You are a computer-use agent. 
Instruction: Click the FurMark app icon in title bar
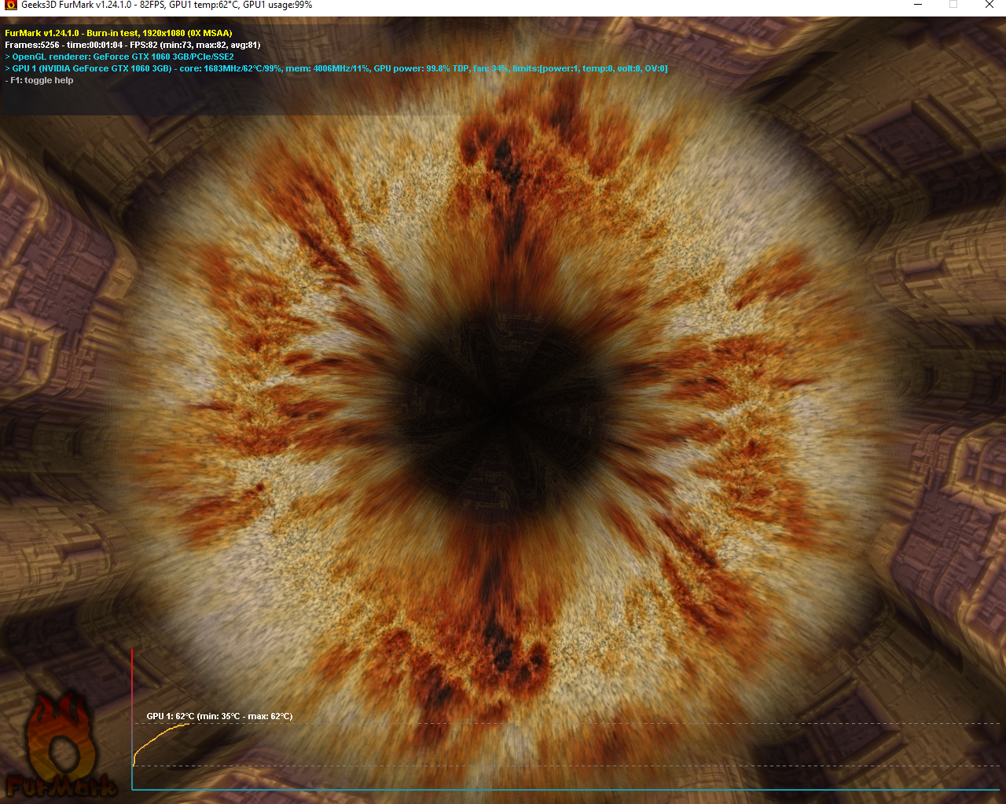click(x=11, y=5)
